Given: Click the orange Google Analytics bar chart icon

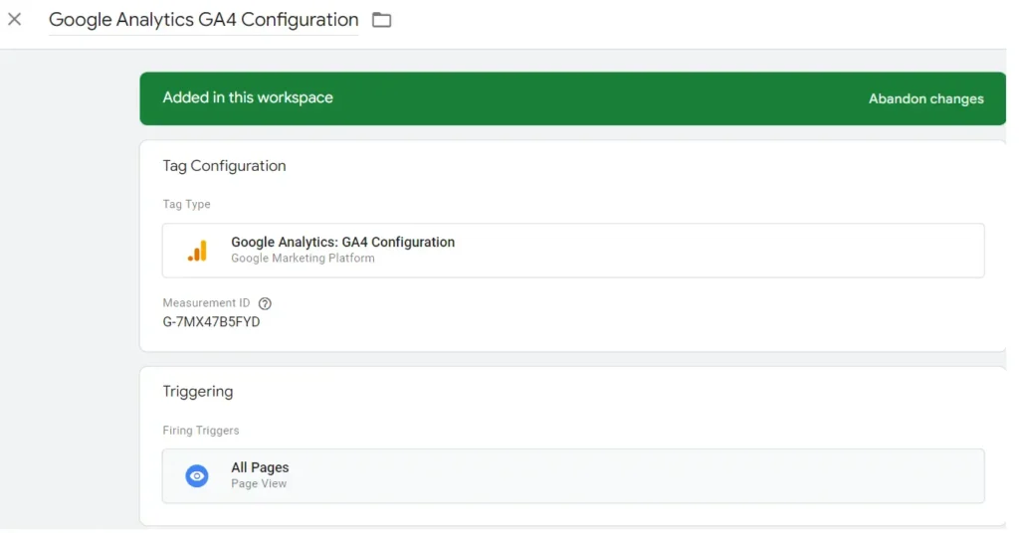Looking at the screenshot, I should pyautogui.click(x=197, y=251).
